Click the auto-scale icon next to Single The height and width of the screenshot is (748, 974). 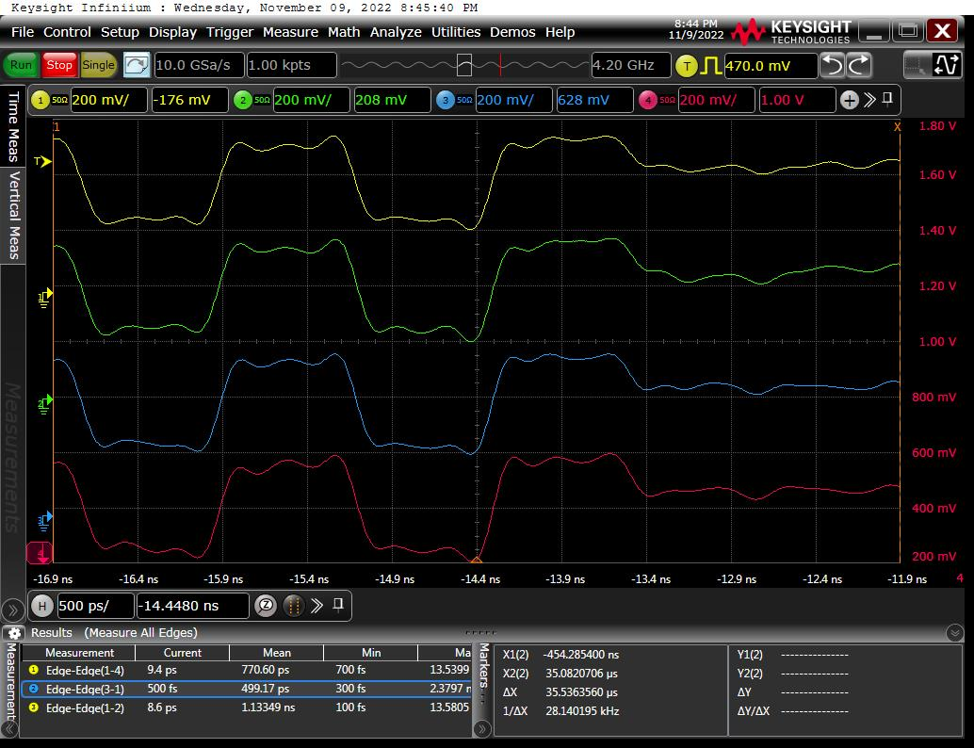[137, 65]
